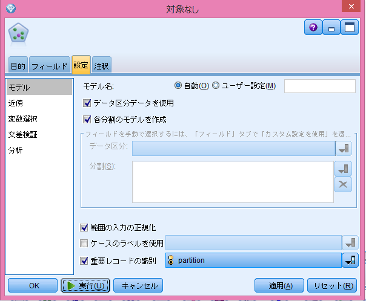The image size is (366, 301).
Task: Open field picker for データ区分
Action: [x=344, y=148]
